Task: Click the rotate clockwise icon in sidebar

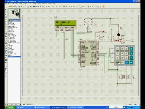Action: point(6,67)
